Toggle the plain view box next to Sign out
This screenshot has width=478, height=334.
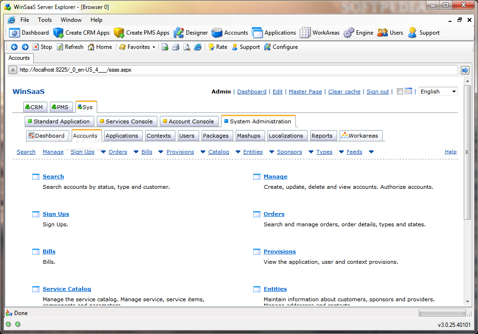point(400,91)
